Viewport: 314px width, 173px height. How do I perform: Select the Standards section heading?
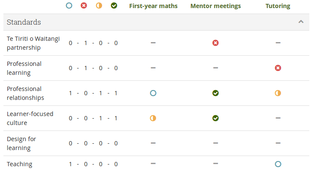tap(24, 22)
